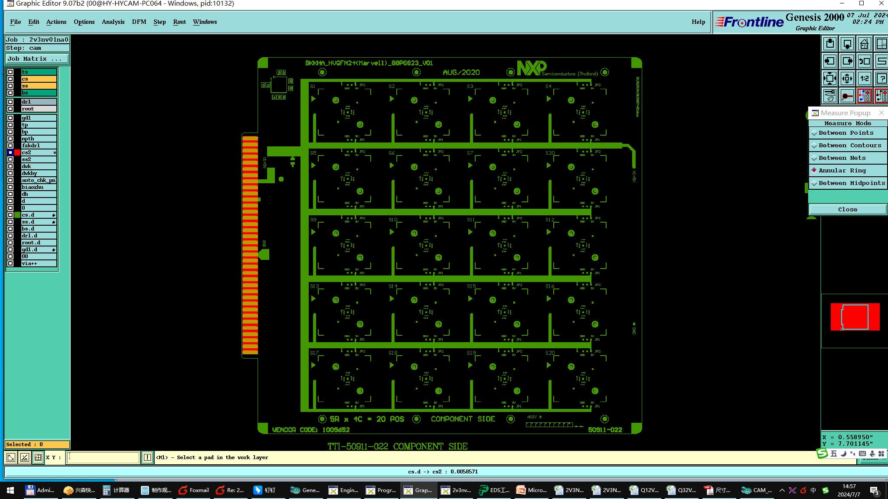
Task: Click the pad snap grid icon
Action: point(847,96)
